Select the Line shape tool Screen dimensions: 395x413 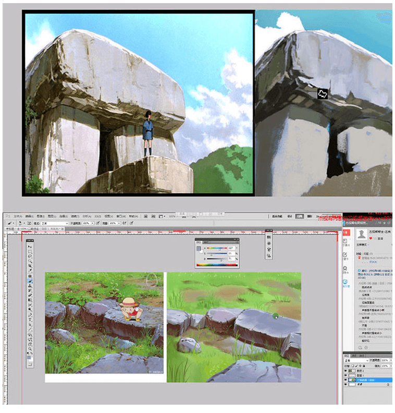tap(30, 329)
